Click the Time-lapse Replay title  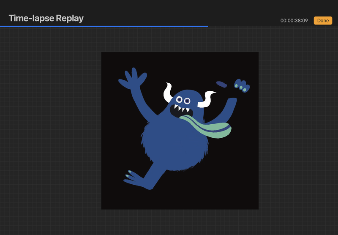[46, 18]
